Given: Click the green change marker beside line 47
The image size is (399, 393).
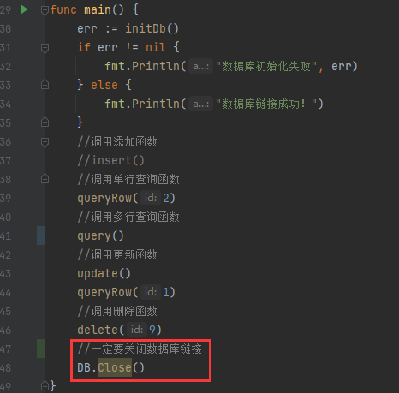Looking at the screenshot, I should (x=40, y=348).
